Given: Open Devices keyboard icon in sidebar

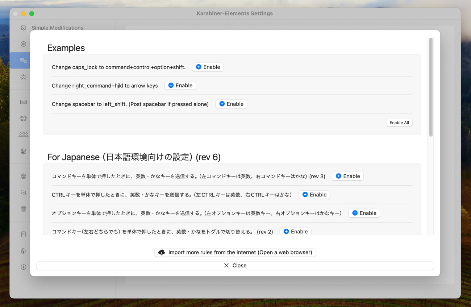Looking at the screenshot, I should [x=23, y=102].
